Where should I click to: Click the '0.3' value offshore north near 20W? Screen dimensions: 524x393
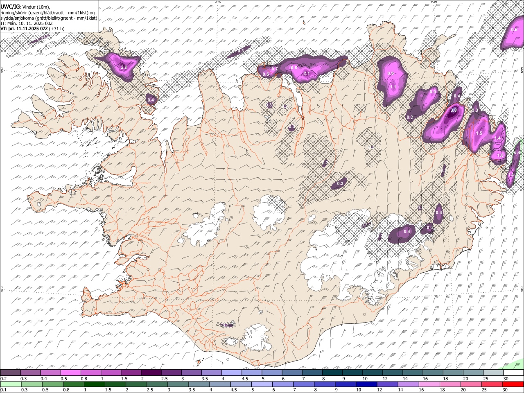point(241,51)
